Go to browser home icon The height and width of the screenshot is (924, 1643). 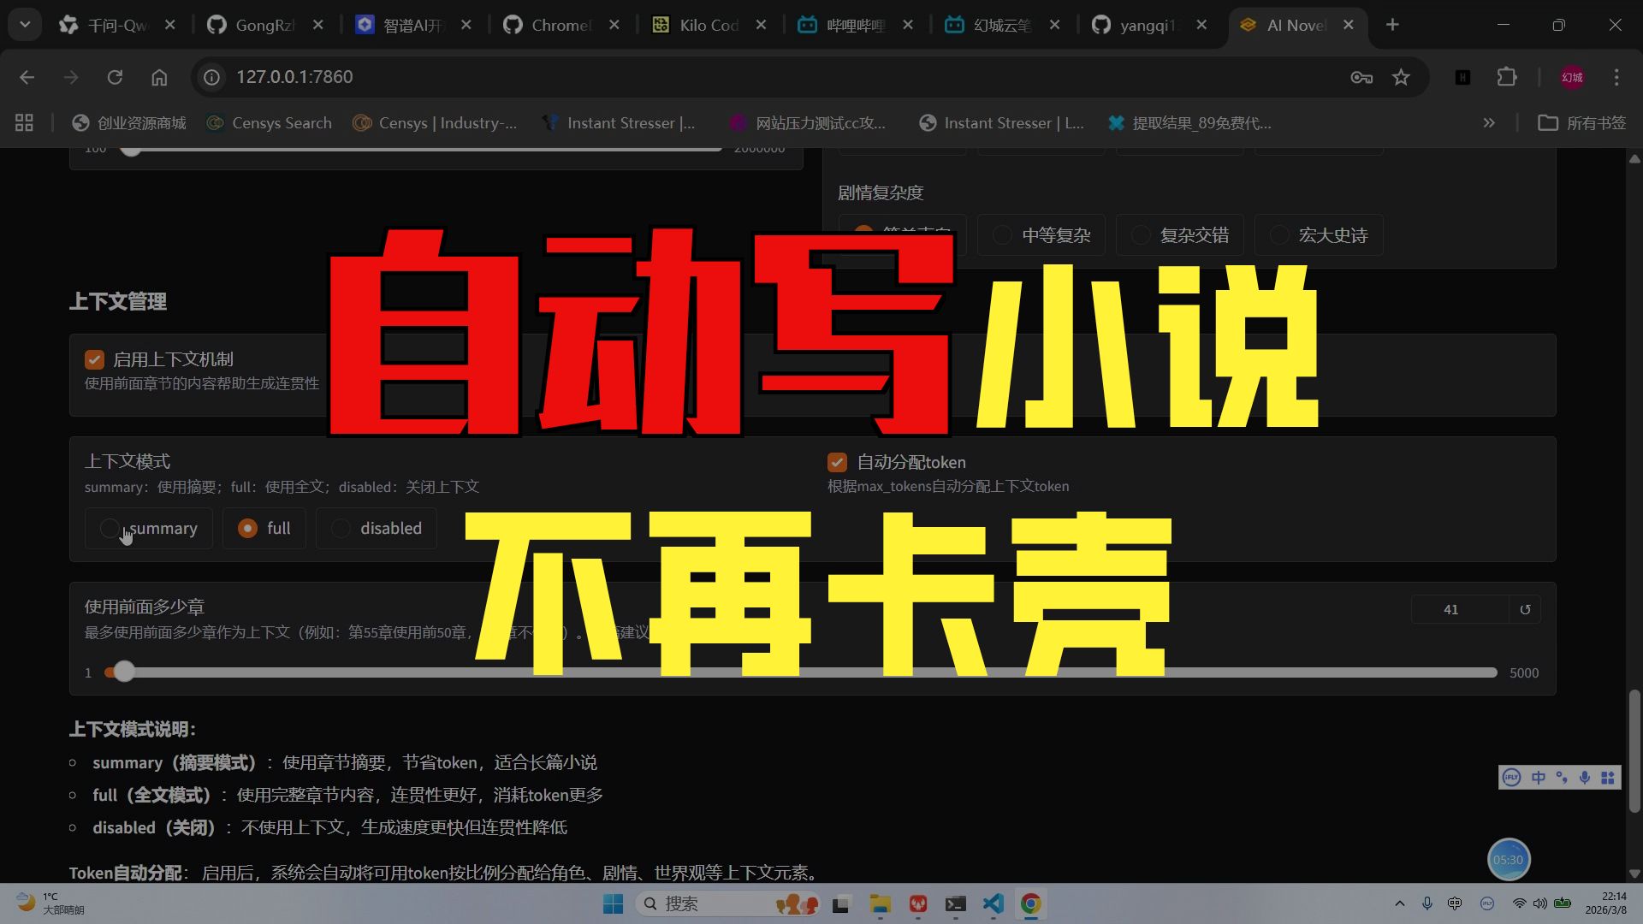(159, 77)
